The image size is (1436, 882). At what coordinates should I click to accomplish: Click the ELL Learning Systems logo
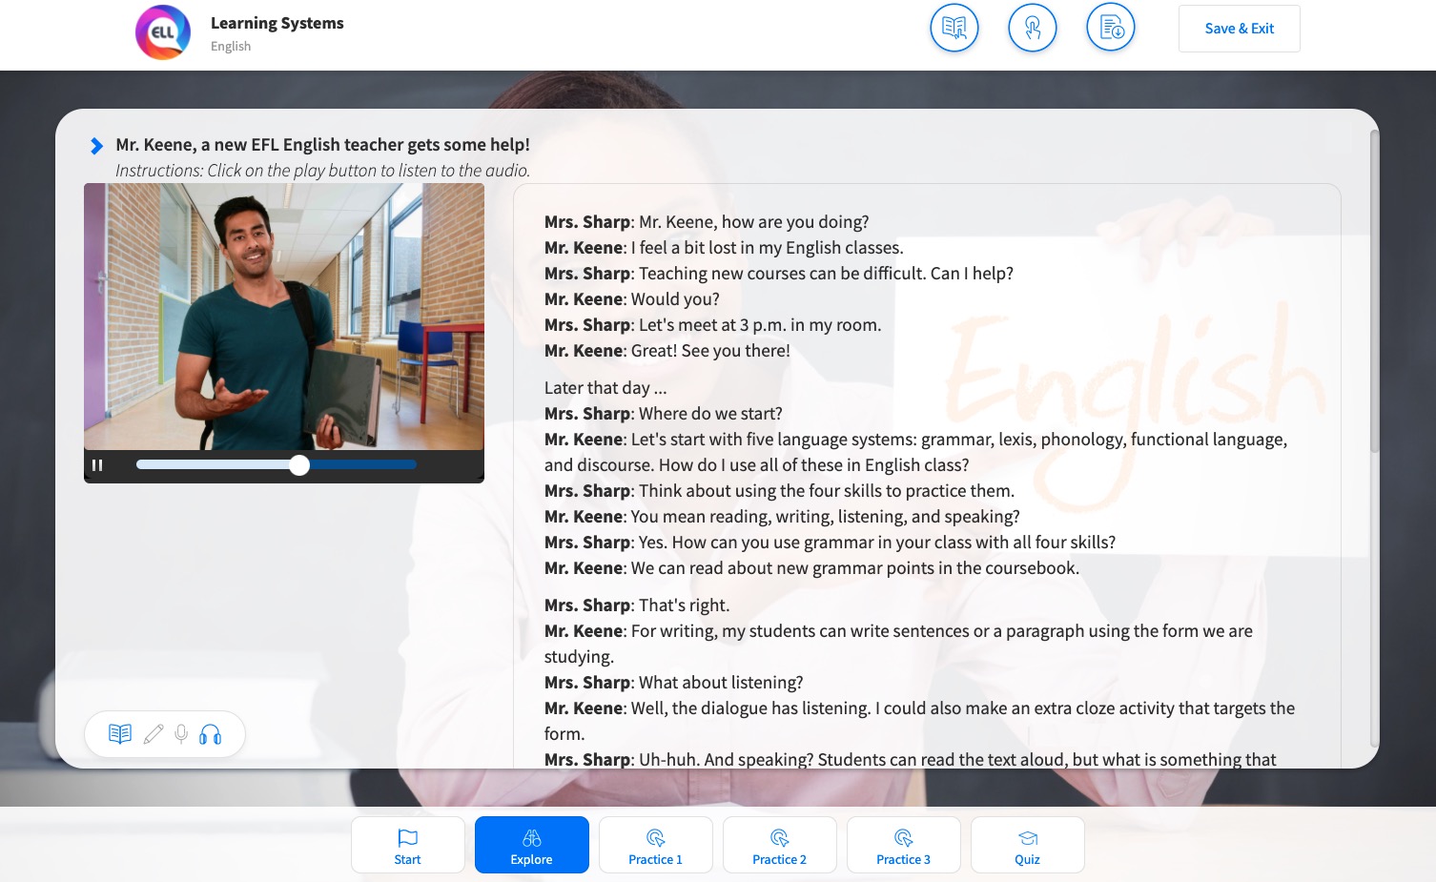[163, 32]
